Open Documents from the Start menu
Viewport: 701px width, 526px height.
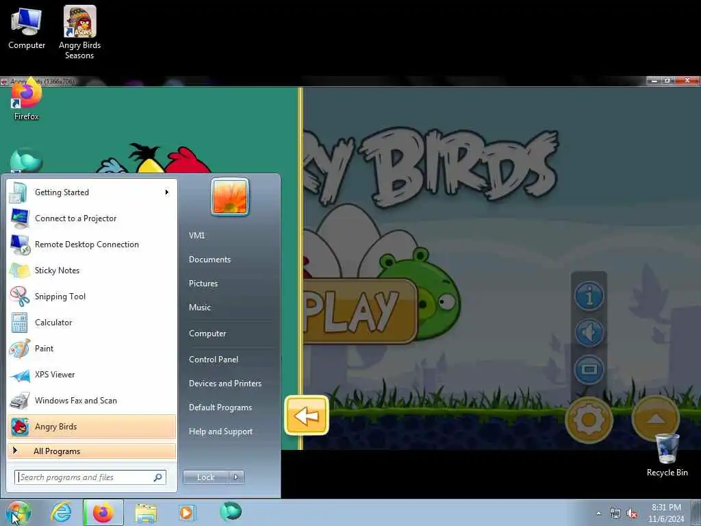(x=209, y=260)
